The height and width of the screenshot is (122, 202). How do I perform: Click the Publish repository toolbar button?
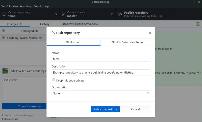coord(143,14)
